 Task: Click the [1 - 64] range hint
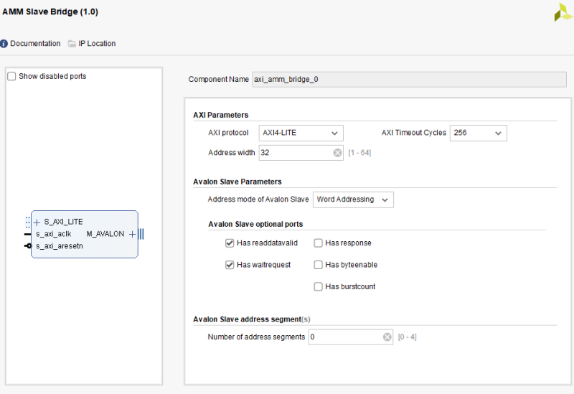pos(359,153)
